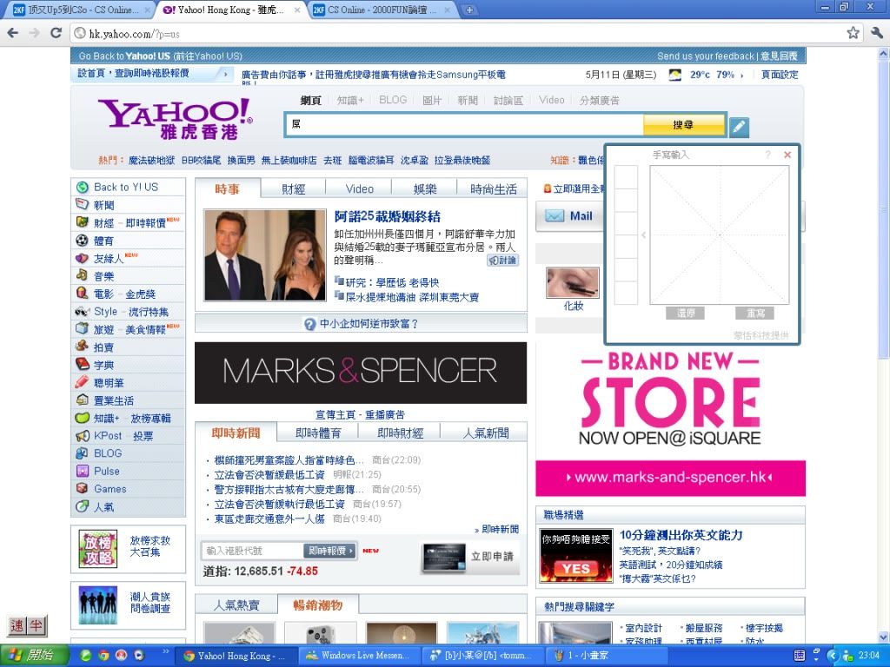
Task: Expand the taskbar quick launch chevron
Action: tap(166, 651)
